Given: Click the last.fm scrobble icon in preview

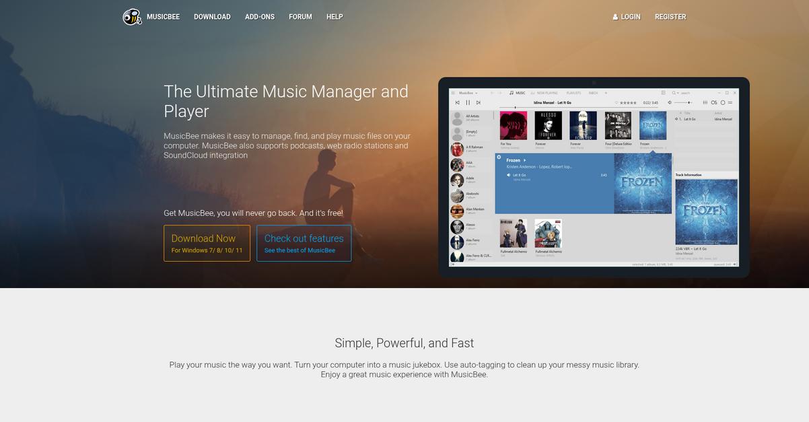Looking at the screenshot, I should tap(714, 102).
